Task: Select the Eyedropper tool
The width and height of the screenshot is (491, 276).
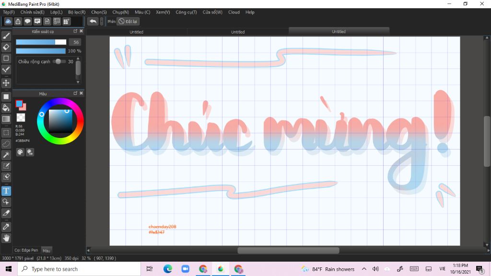Action: coord(6,227)
